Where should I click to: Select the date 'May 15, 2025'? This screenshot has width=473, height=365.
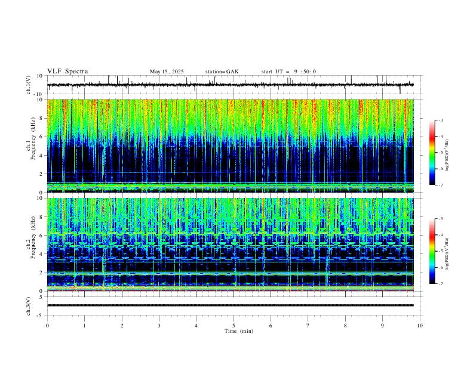pyautogui.click(x=167, y=72)
